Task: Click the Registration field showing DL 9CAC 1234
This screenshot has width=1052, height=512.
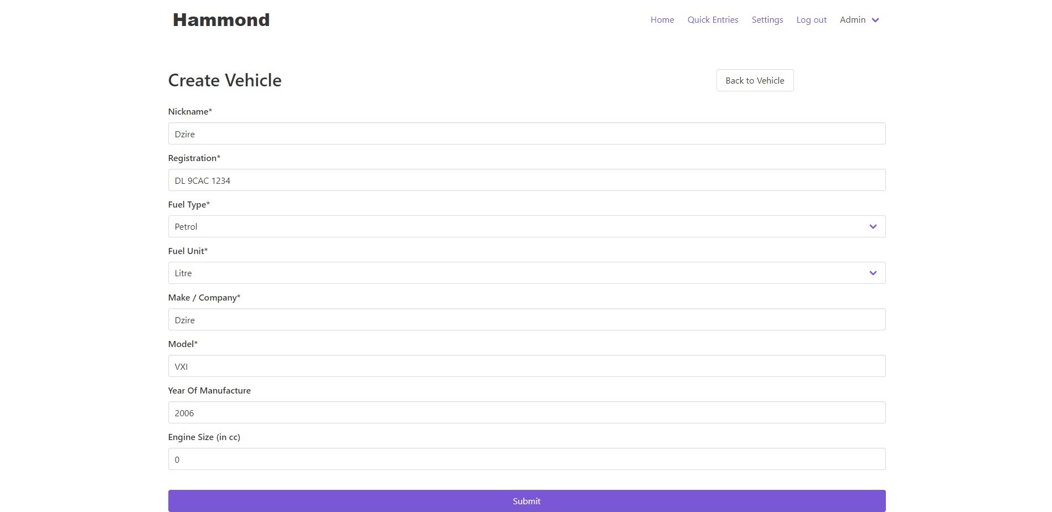Action: coord(526,180)
